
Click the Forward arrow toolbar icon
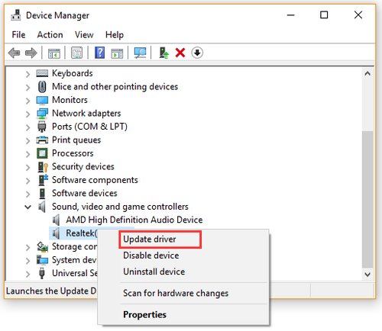click(x=31, y=53)
